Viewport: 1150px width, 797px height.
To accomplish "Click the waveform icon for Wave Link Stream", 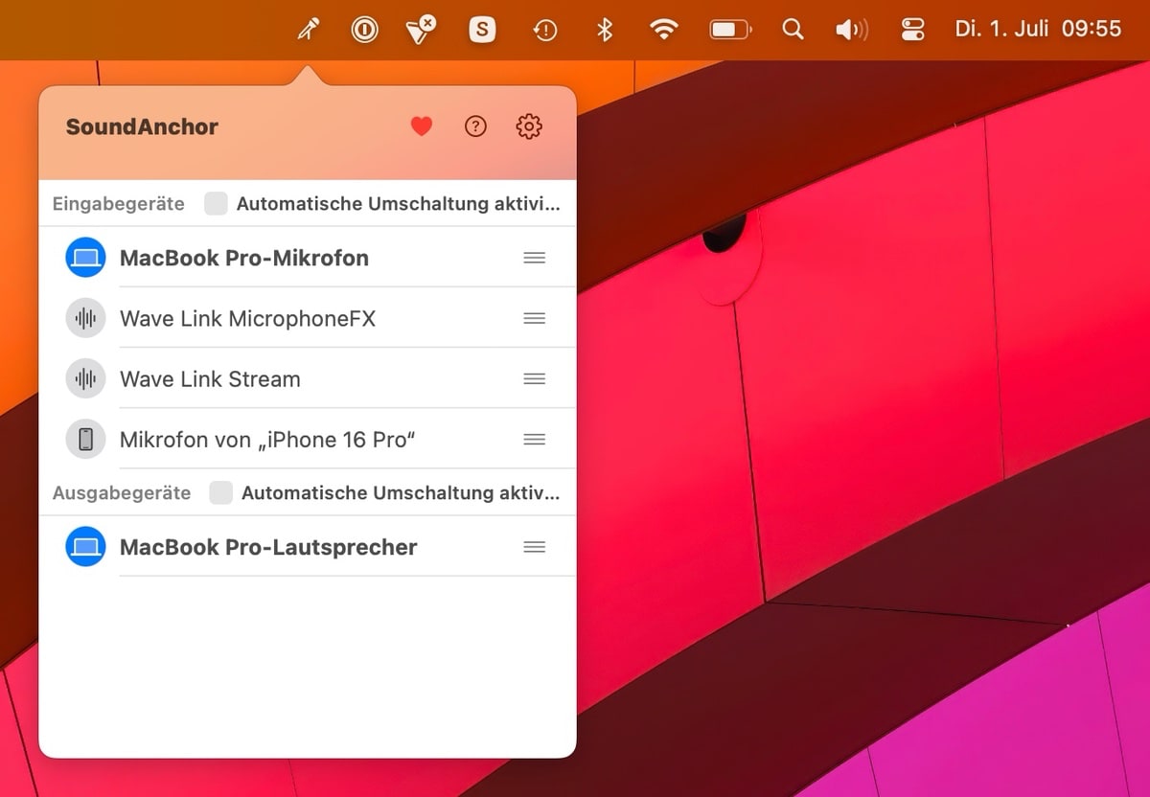I will point(85,378).
